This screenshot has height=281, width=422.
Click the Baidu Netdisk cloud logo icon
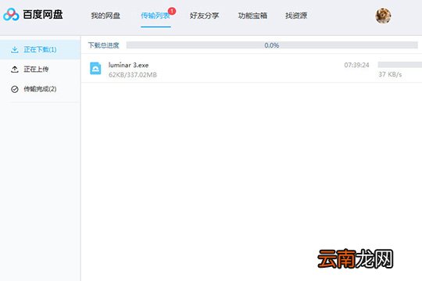pos(11,15)
